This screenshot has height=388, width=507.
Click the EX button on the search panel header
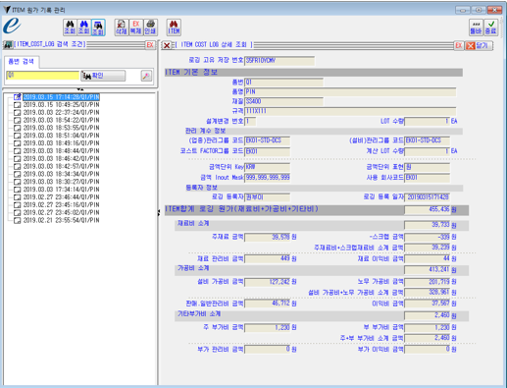(x=150, y=45)
